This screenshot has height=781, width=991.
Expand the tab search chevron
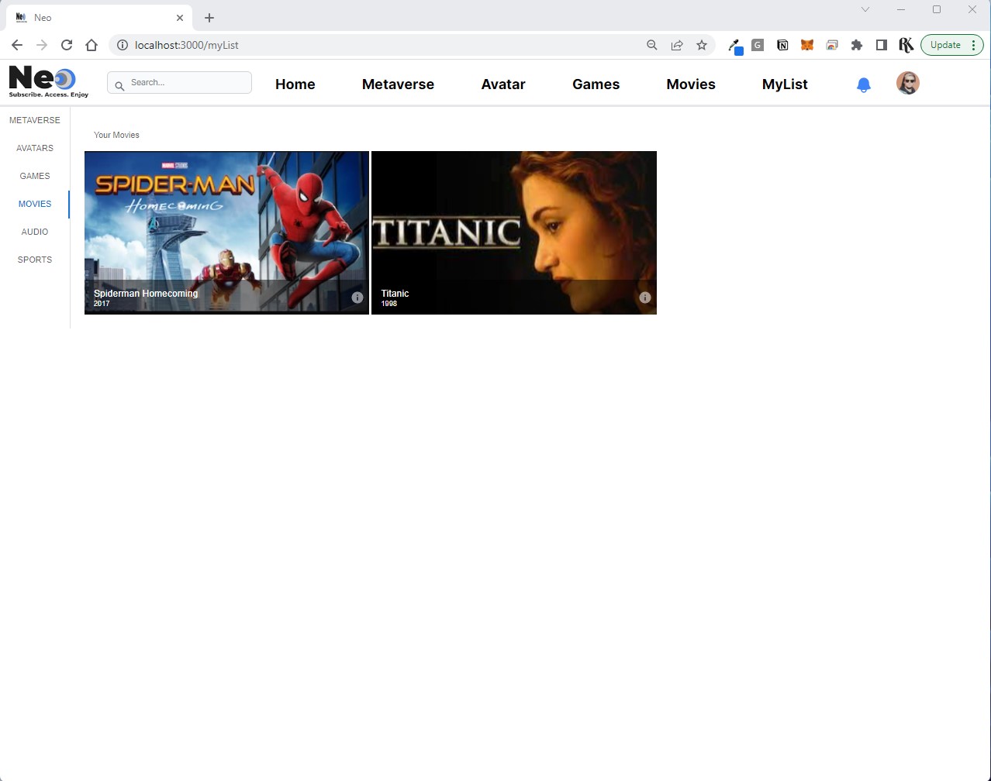[x=865, y=9]
